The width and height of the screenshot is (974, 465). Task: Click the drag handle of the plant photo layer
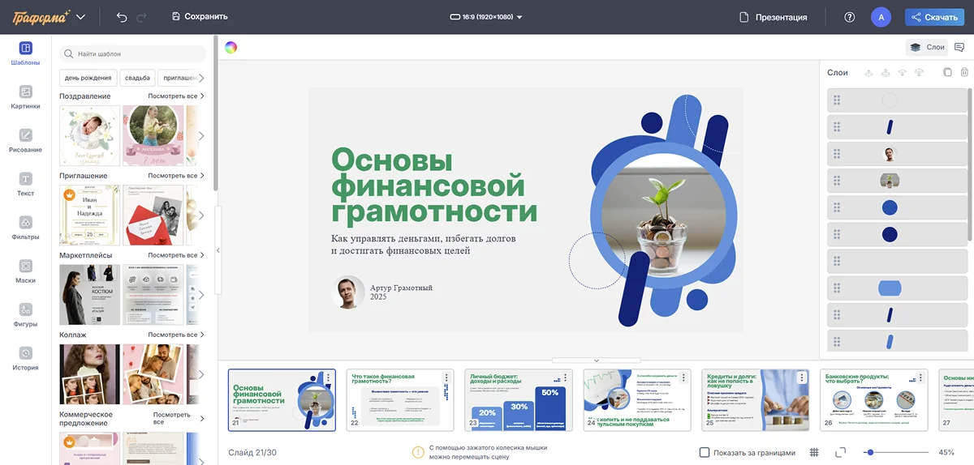point(837,181)
